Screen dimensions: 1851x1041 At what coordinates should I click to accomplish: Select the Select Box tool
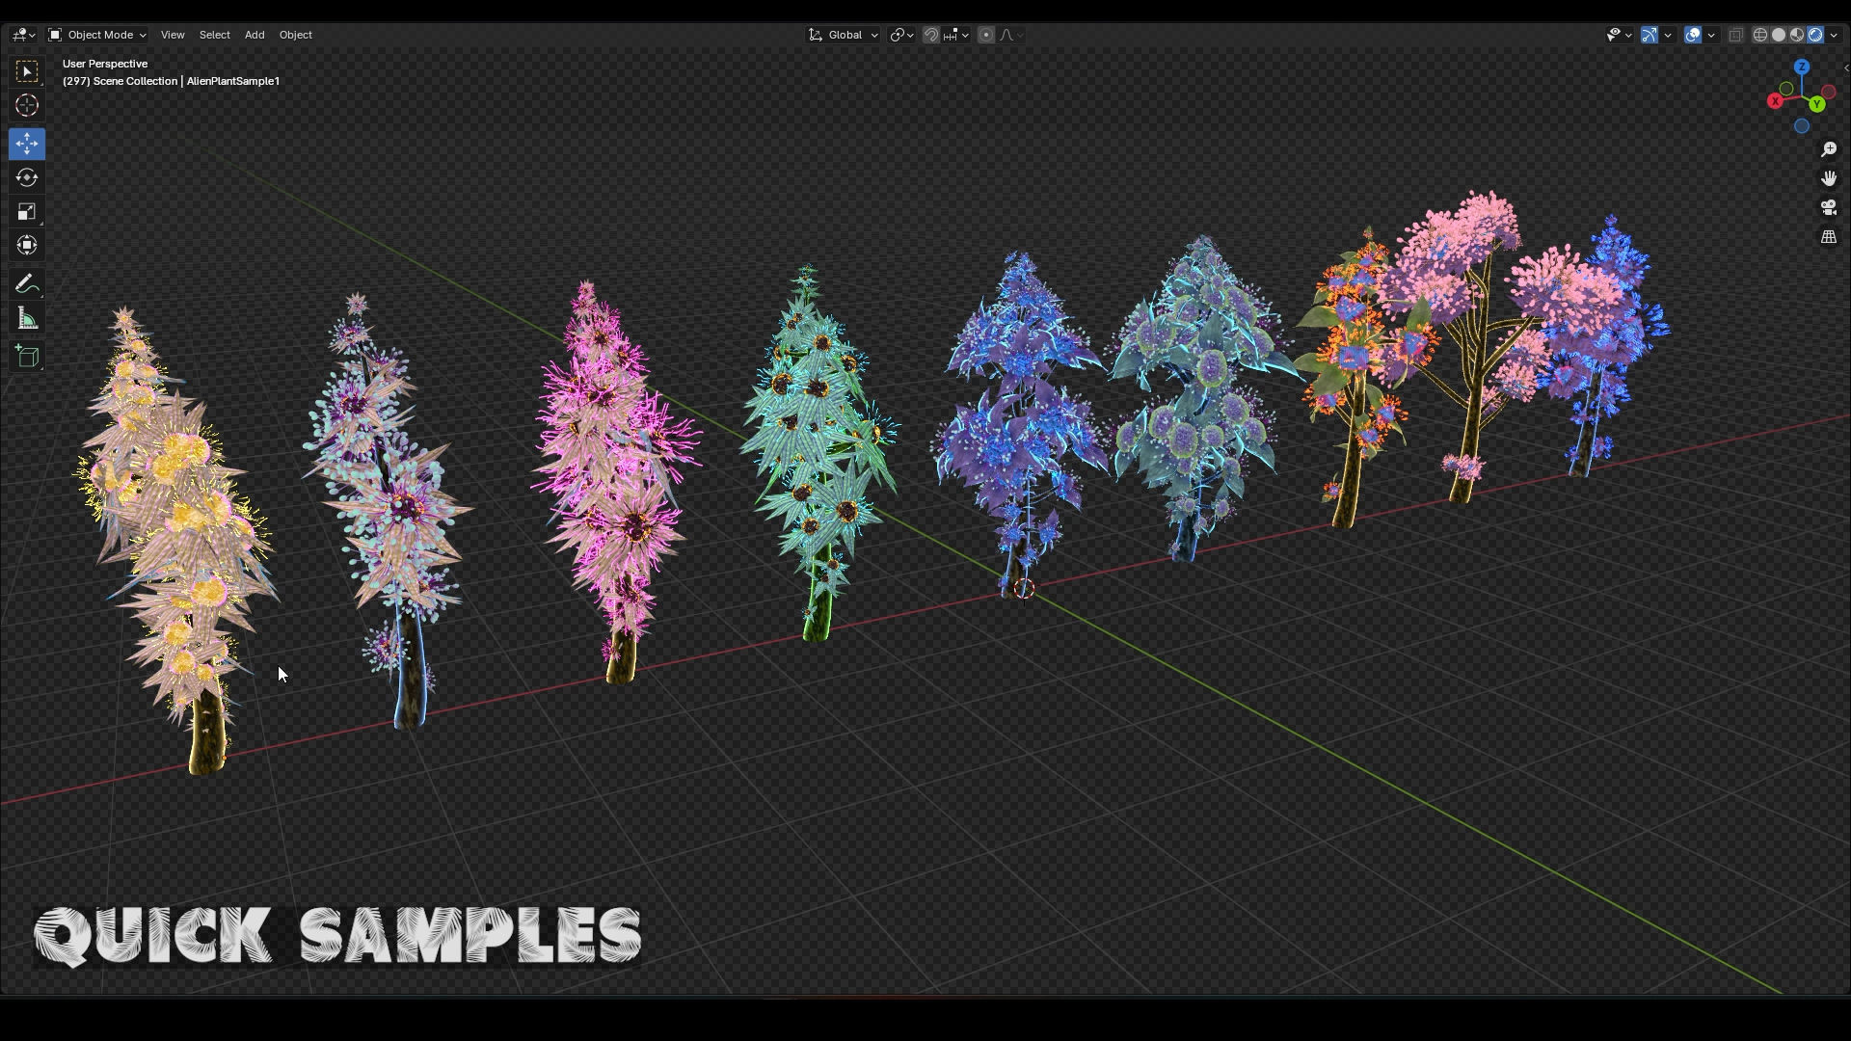[27, 71]
